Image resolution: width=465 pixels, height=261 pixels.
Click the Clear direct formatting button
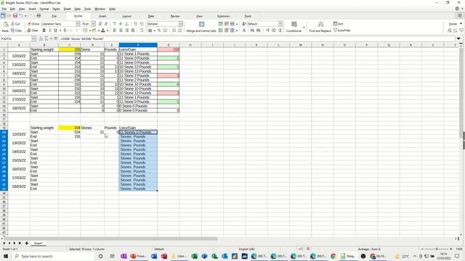tap(33, 30)
